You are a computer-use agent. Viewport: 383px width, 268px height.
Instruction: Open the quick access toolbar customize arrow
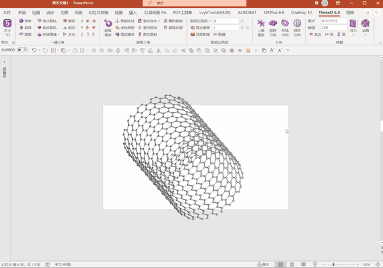pos(288,50)
